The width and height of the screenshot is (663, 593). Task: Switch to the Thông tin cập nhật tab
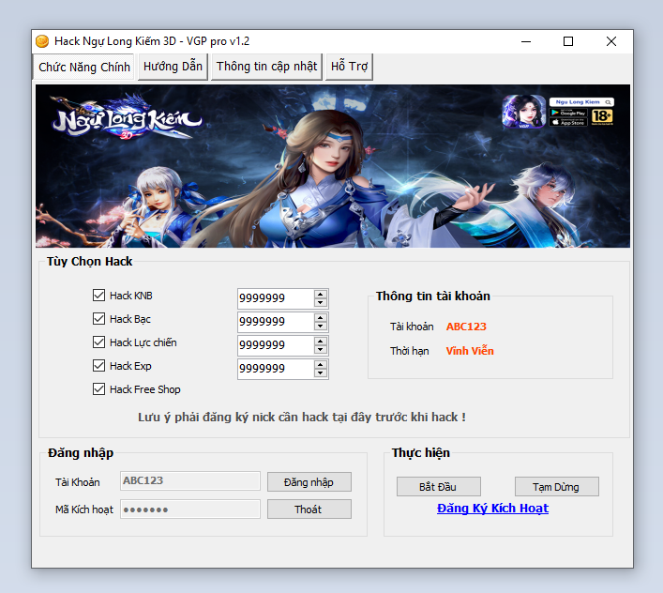point(267,67)
